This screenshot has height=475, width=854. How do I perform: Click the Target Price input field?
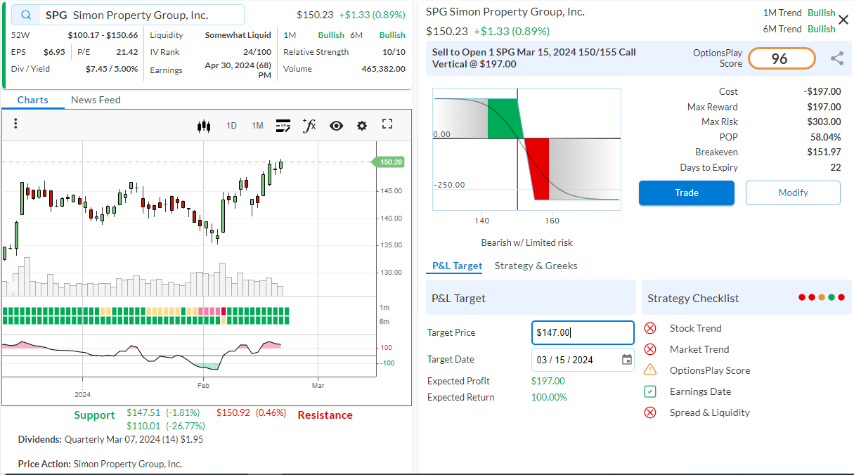[x=583, y=332]
